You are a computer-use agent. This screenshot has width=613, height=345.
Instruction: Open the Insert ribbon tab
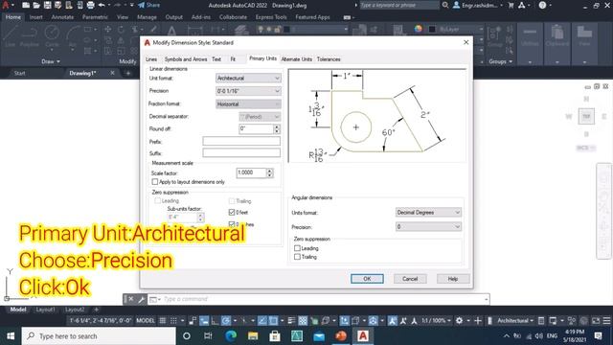point(36,17)
